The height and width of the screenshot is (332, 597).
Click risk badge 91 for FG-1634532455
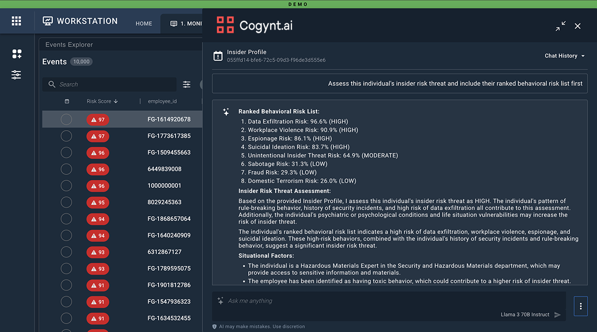click(x=98, y=318)
